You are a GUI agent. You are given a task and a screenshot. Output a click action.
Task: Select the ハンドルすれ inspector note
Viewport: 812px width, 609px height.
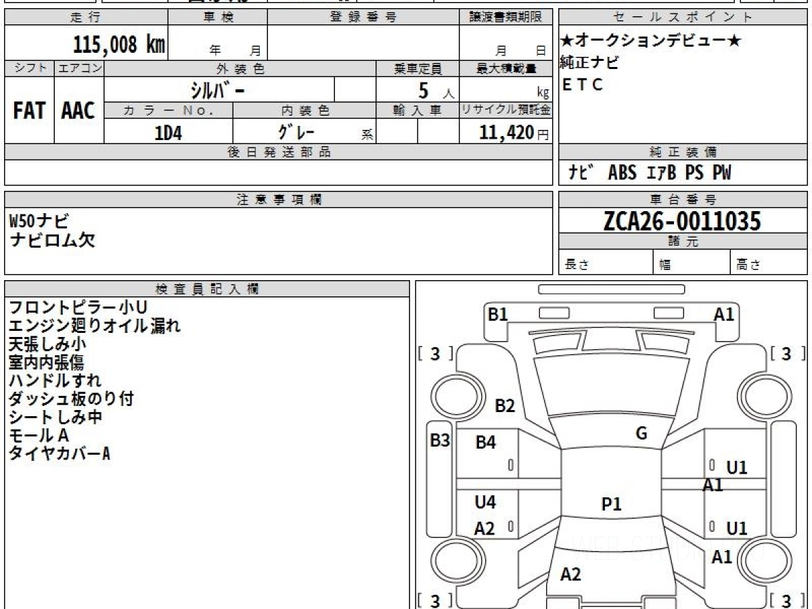tap(55, 381)
